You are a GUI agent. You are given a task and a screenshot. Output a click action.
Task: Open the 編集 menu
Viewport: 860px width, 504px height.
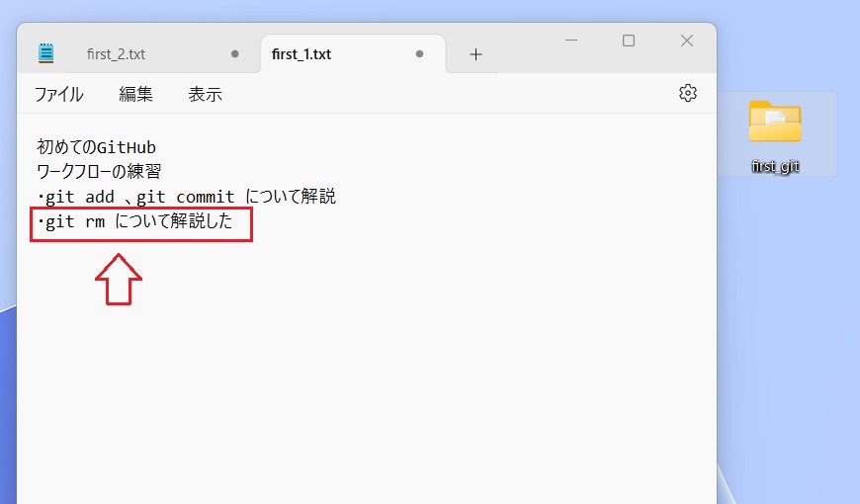135,95
